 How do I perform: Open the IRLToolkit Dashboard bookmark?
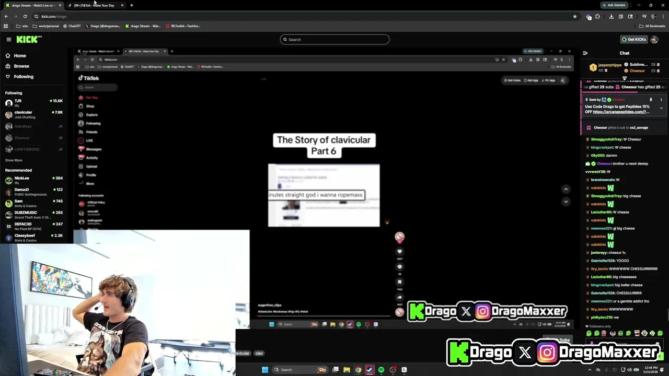point(182,26)
